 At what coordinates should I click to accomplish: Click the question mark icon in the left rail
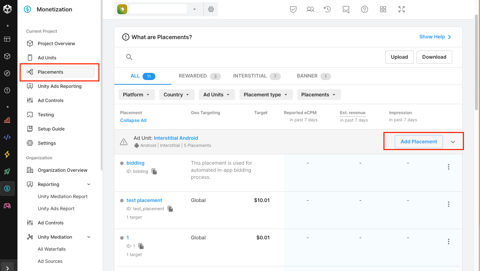(7, 90)
